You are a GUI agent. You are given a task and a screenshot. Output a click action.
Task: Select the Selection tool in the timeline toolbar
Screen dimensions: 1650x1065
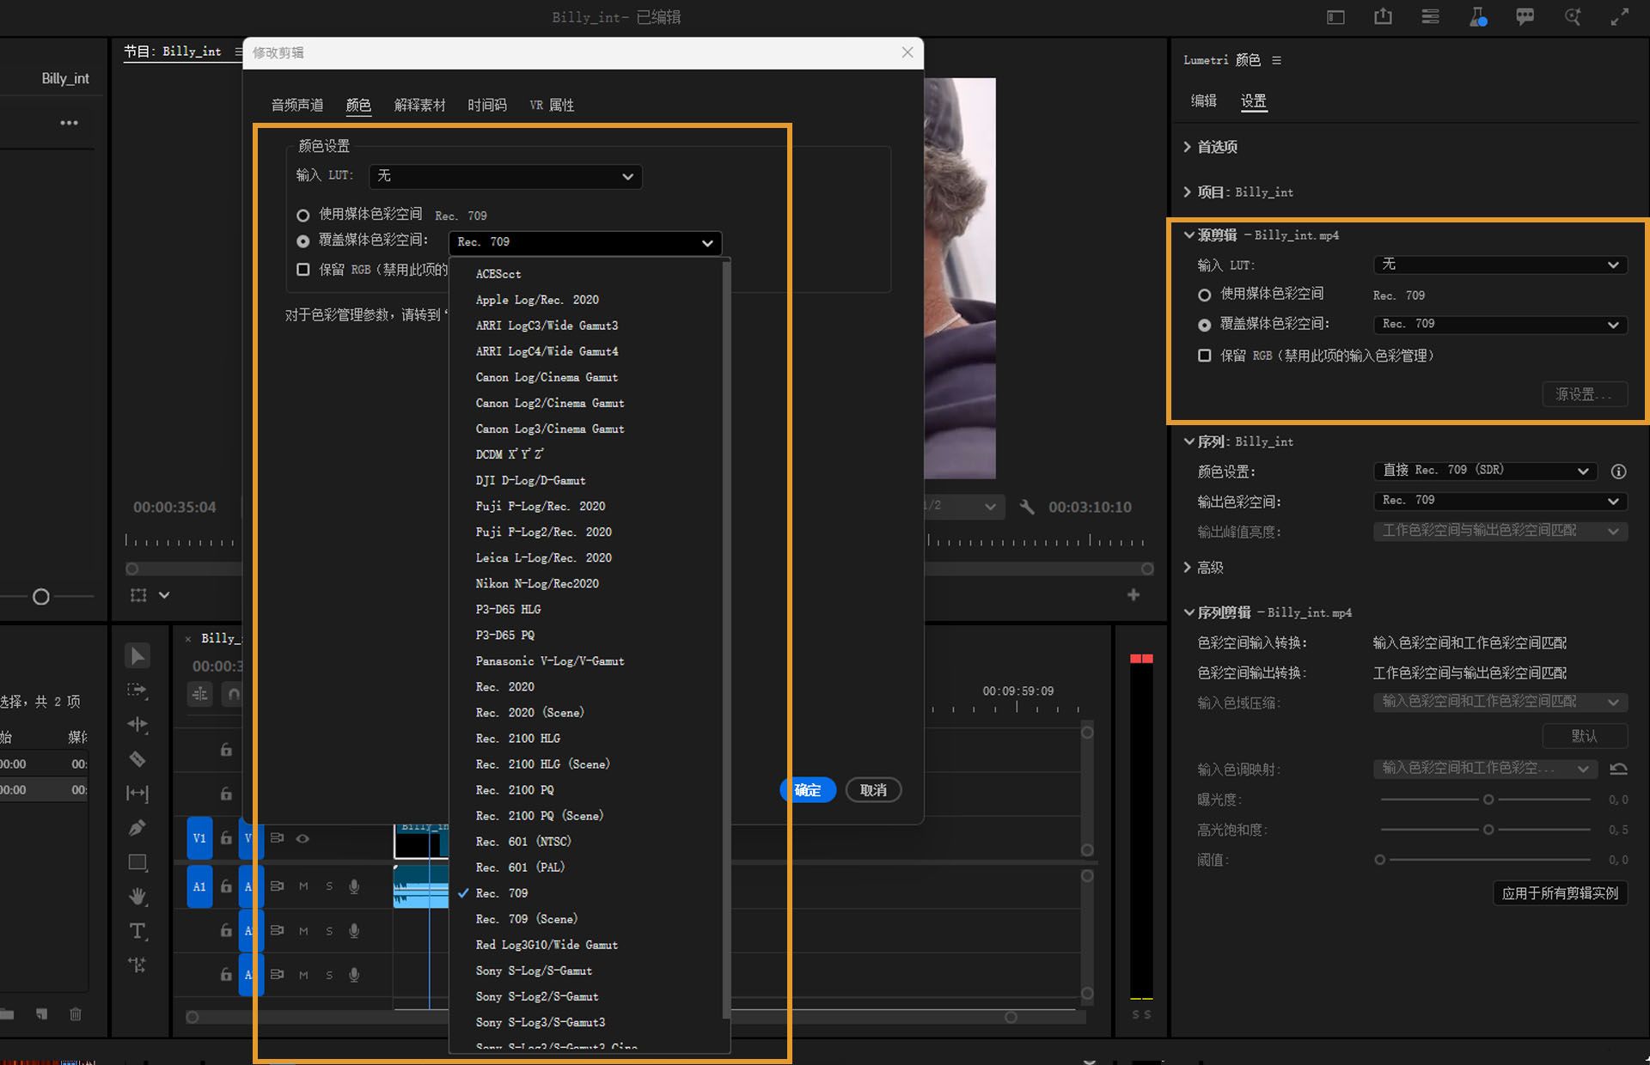[137, 654]
